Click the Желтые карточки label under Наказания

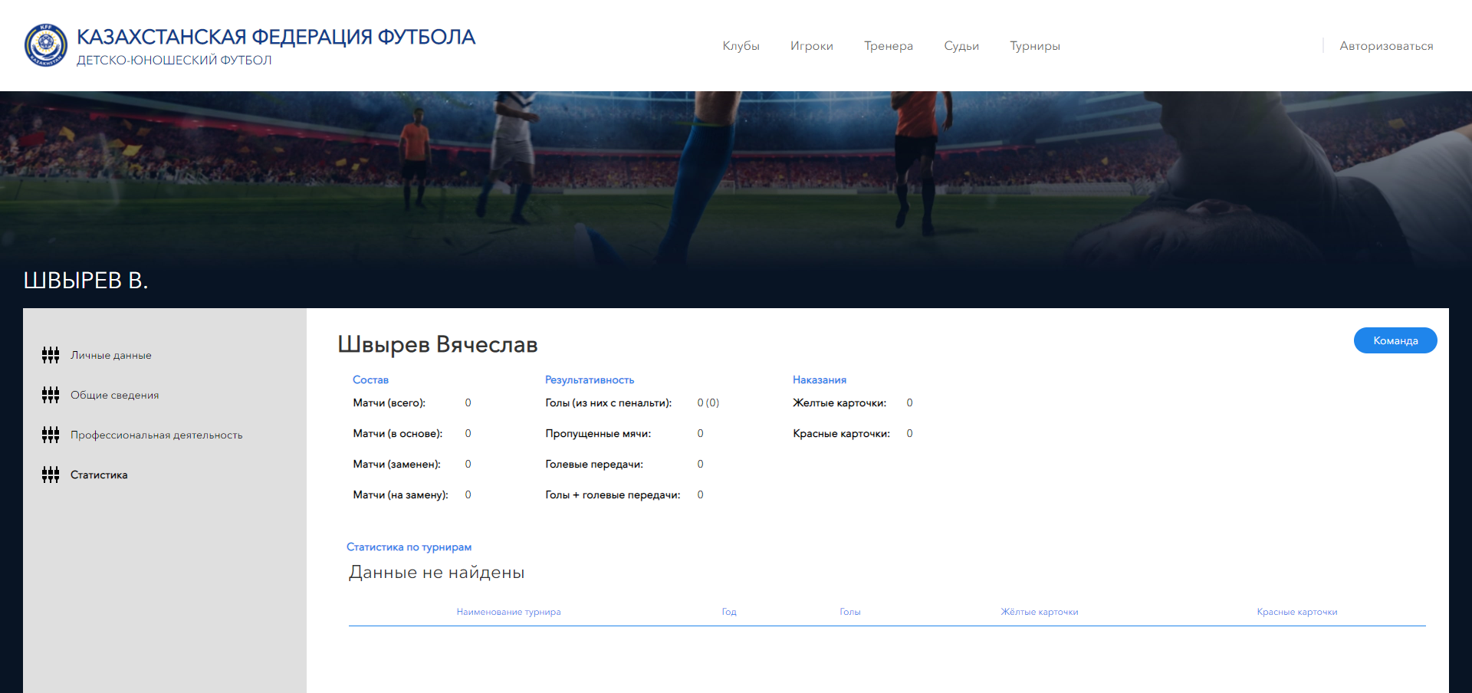[839, 402]
